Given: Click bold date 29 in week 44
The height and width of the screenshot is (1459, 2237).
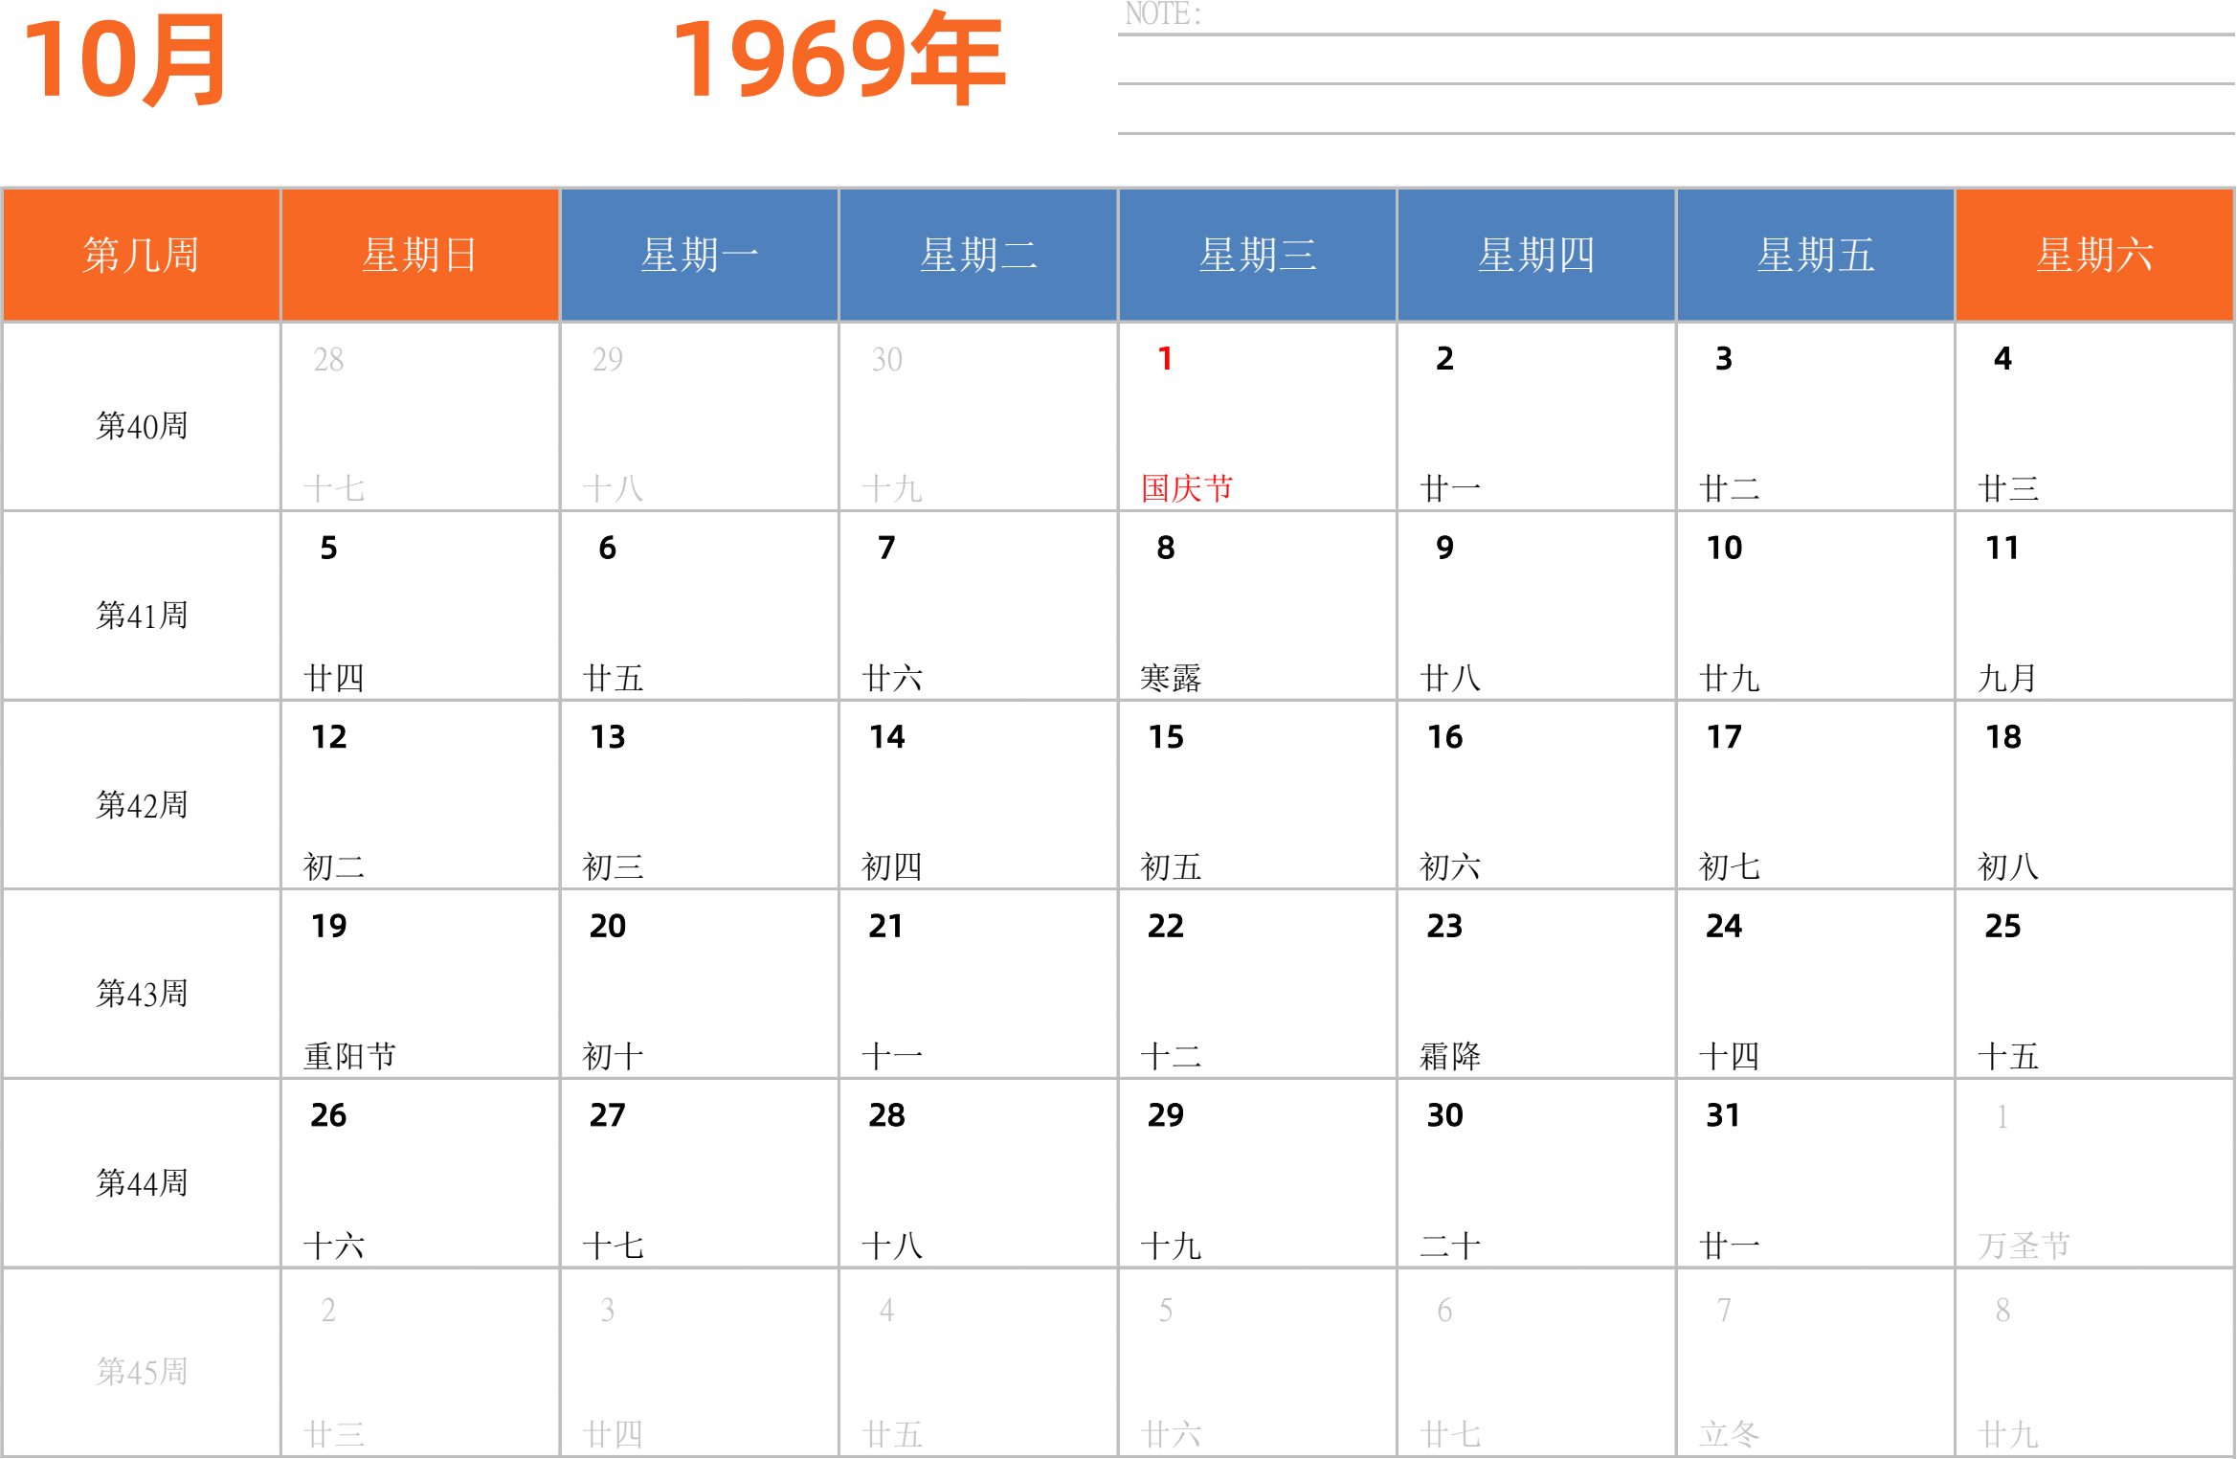Looking at the screenshot, I should click(x=1166, y=1115).
